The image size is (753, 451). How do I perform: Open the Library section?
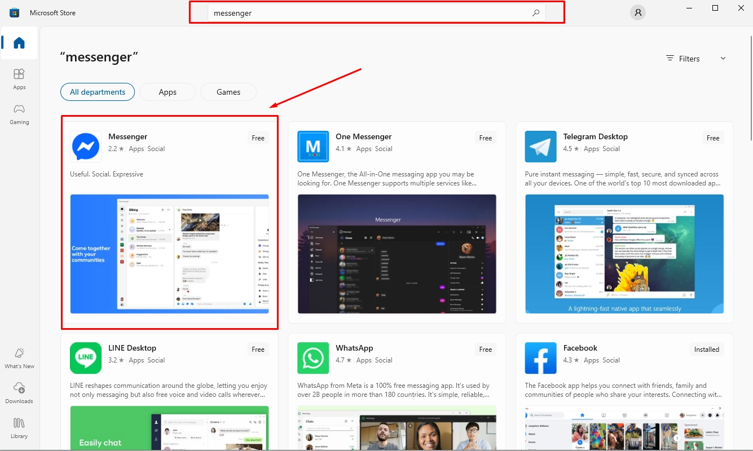click(19, 428)
